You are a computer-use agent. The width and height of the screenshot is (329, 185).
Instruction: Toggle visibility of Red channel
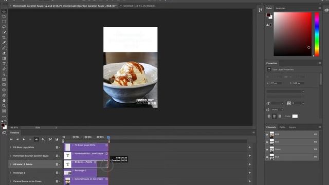[267, 142]
